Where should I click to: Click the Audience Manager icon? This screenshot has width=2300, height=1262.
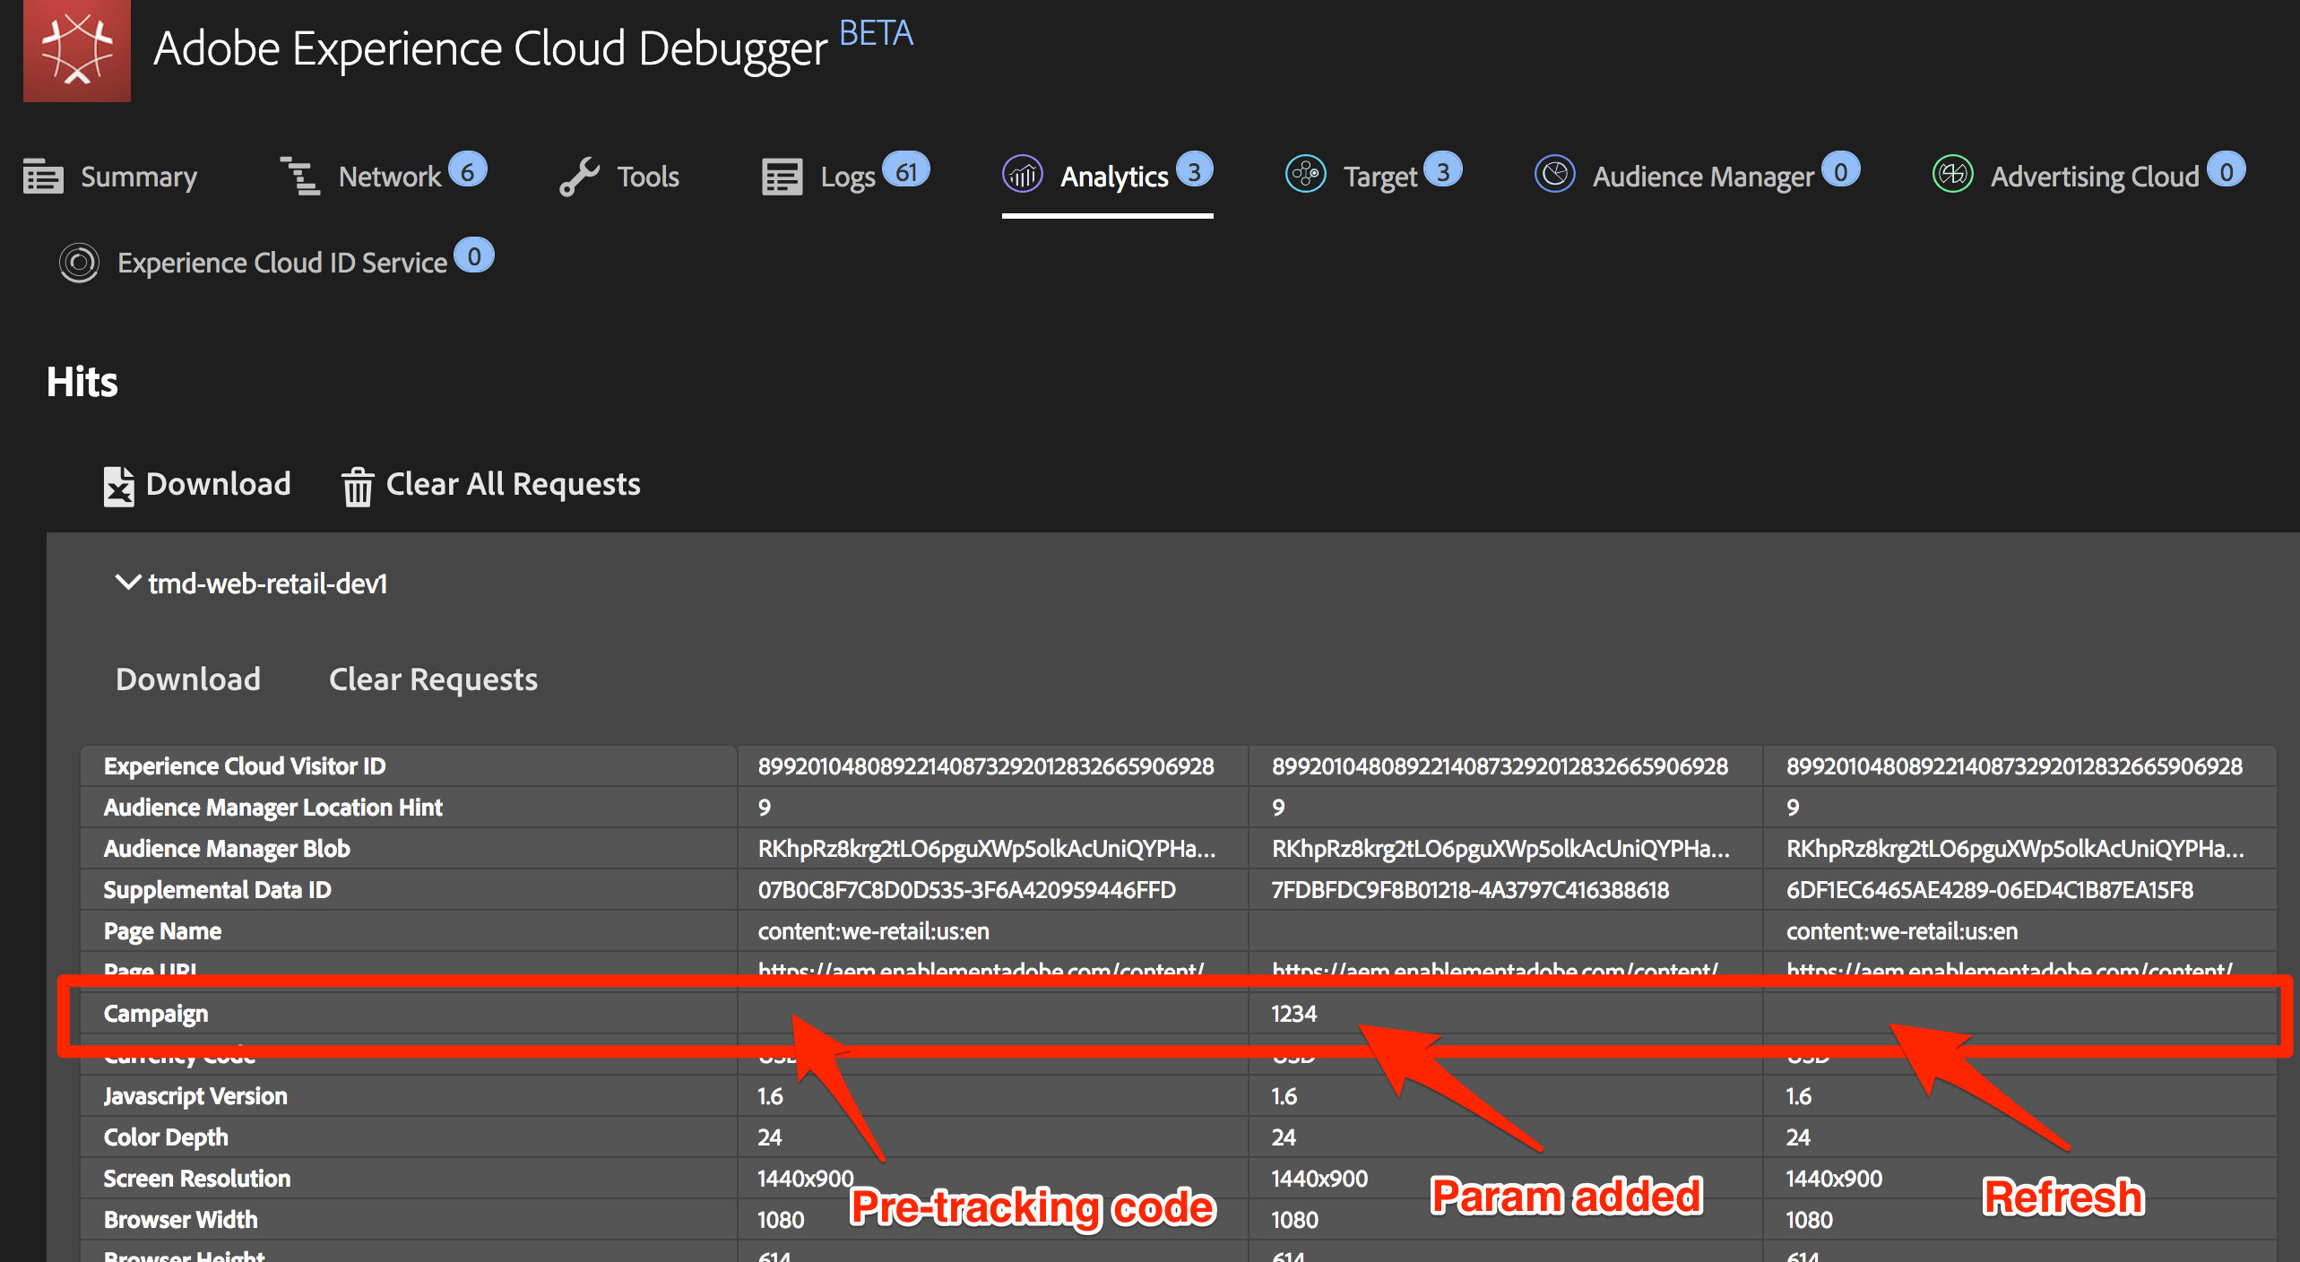[x=1554, y=174]
